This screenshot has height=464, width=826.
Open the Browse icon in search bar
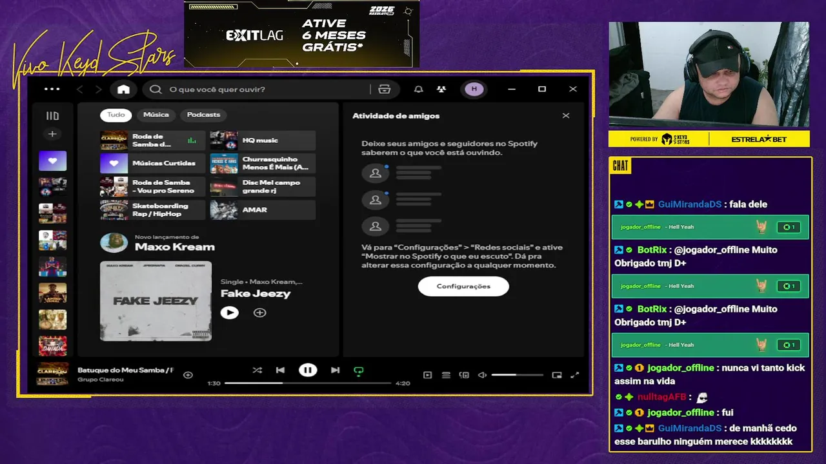tap(385, 90)
